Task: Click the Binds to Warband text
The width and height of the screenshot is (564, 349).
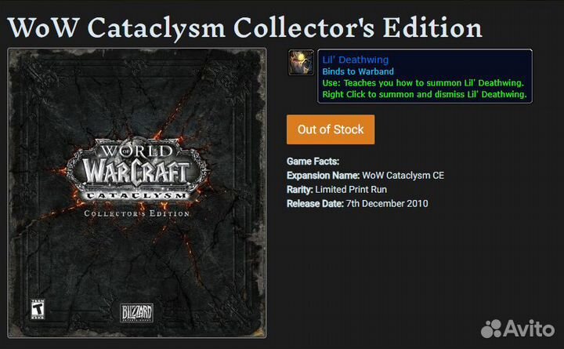Action: point(358,71)
